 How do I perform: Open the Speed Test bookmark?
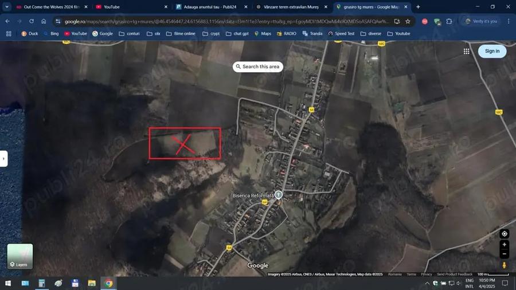click(x=341, y=34)
